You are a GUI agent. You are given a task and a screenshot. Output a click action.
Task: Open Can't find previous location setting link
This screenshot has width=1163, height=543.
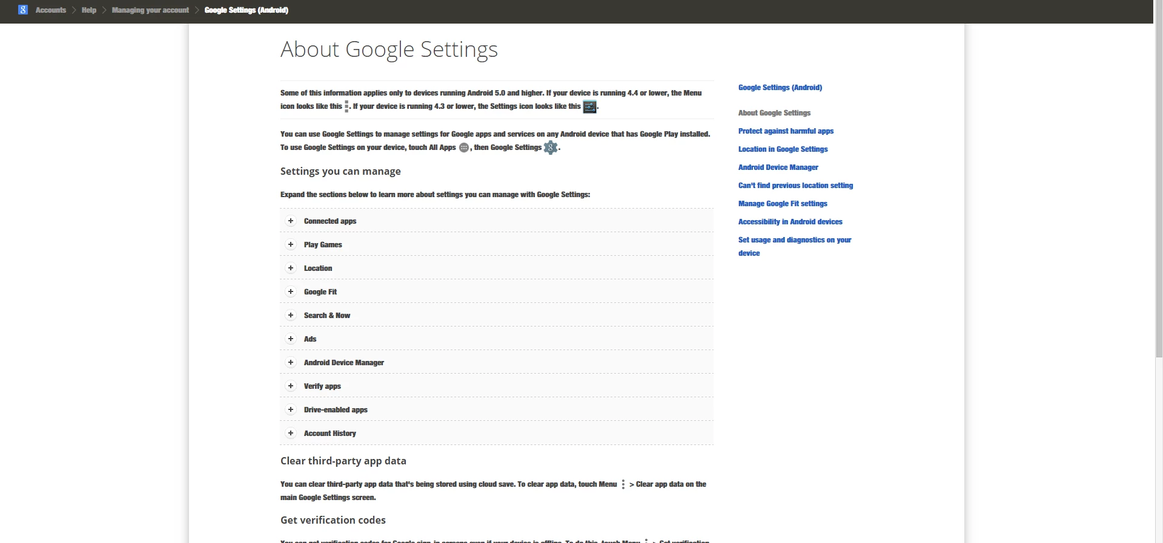tap(795, 186)
